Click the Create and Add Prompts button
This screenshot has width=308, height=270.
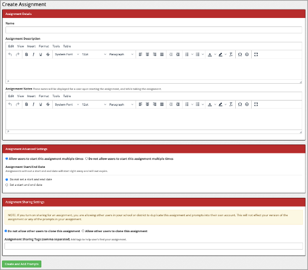pyautogui.click(x=22, y=264)
